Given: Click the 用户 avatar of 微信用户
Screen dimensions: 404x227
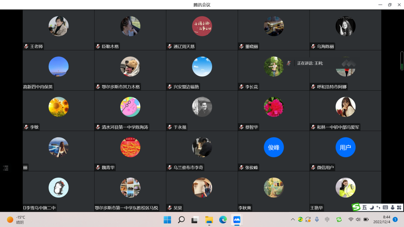Looking at the screenshot, I should point(345,147).
